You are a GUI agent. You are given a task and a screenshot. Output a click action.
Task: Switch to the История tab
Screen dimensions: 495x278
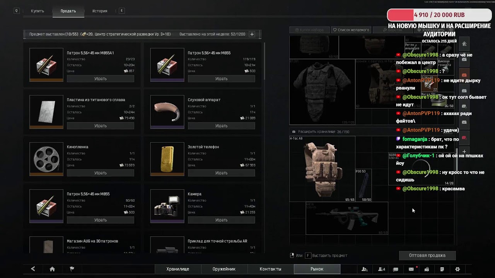point(100,11)
